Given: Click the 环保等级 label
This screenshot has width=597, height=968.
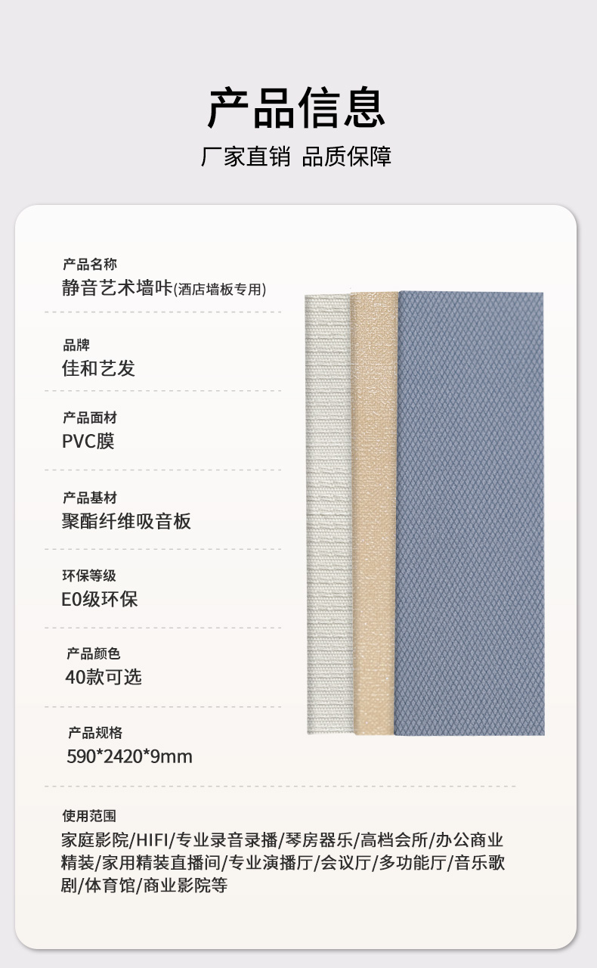Looking at the screenshot, I should [89, 576].
